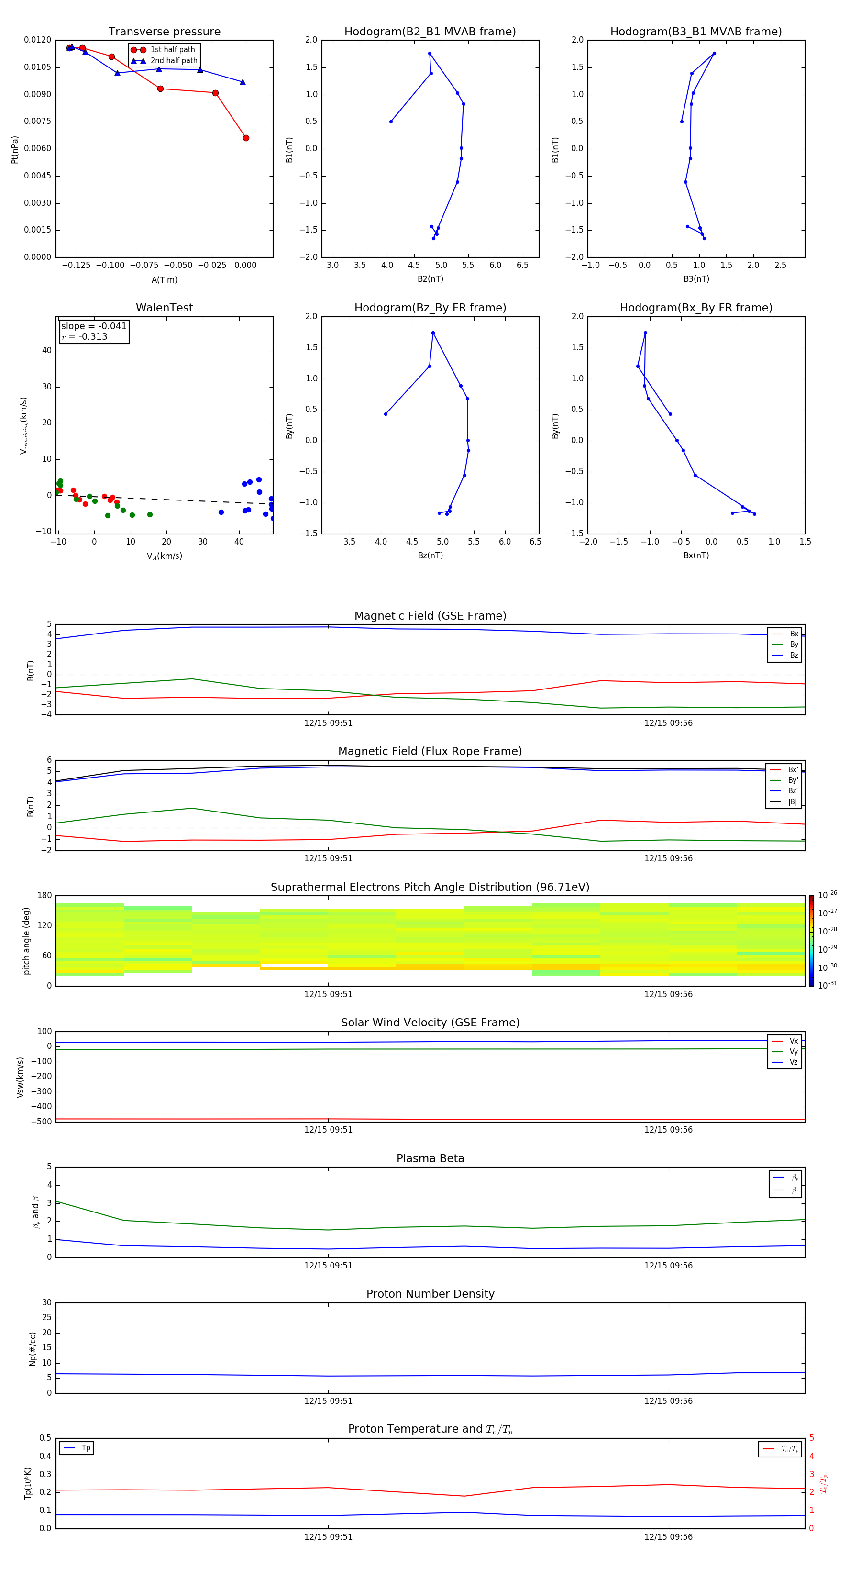Click the Te/Tp legend entry

[x=780, y=1449]
